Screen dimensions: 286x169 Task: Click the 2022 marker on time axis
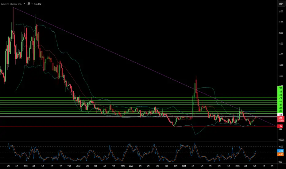(x=78, y=165)
